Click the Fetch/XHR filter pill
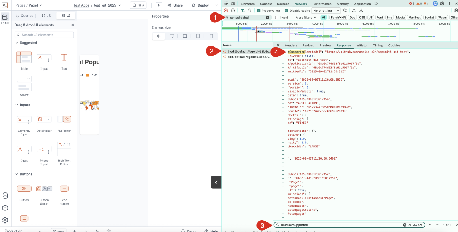Screen dimensions: 458x232 (338, 17)
